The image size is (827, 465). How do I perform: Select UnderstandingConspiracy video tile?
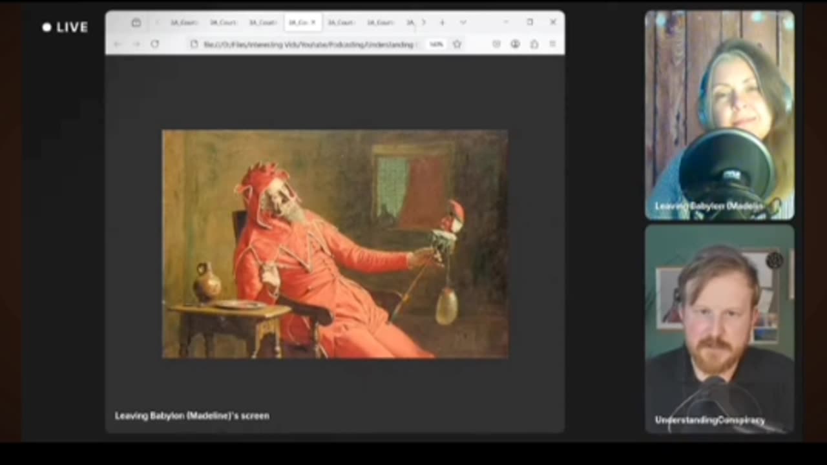(720, 328)
